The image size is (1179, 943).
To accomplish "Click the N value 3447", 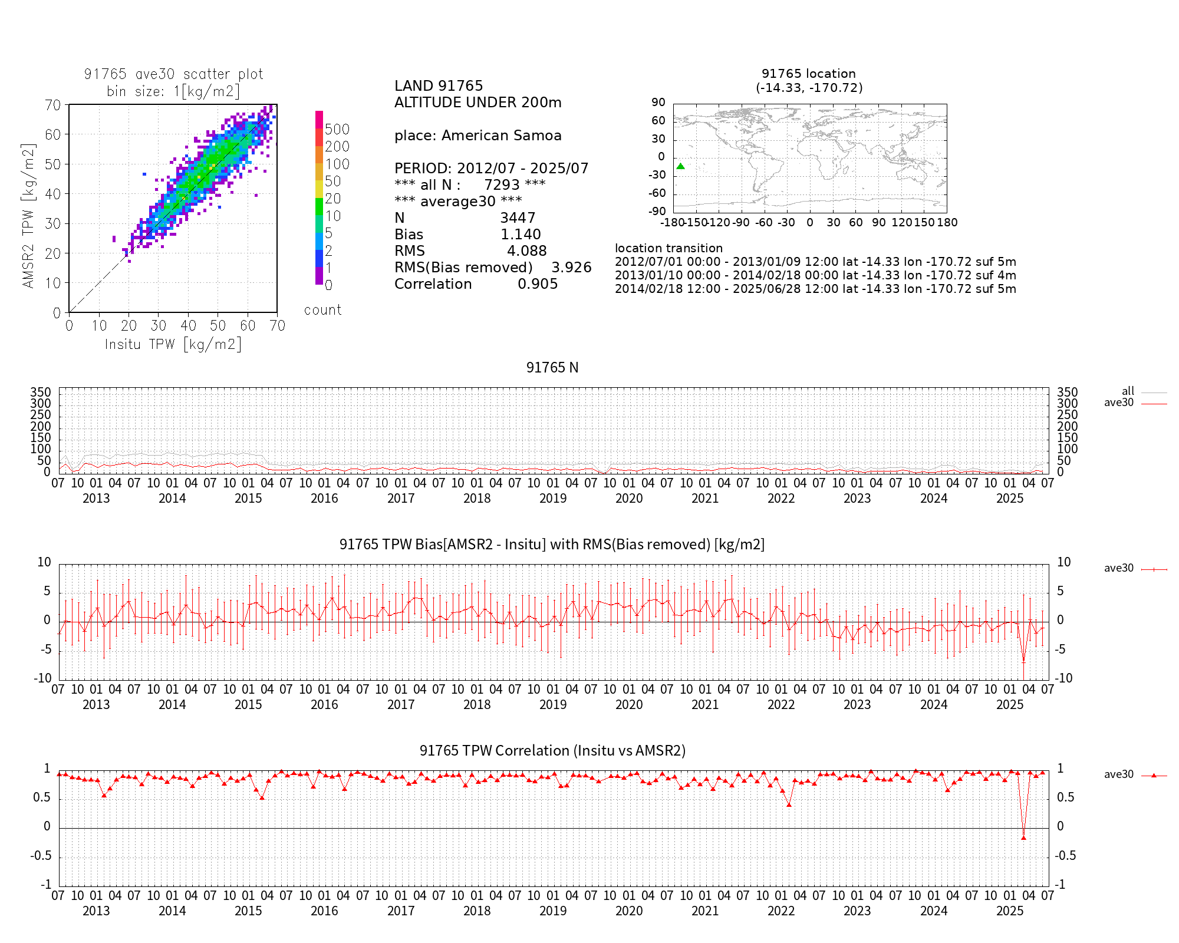I will 518,218.
